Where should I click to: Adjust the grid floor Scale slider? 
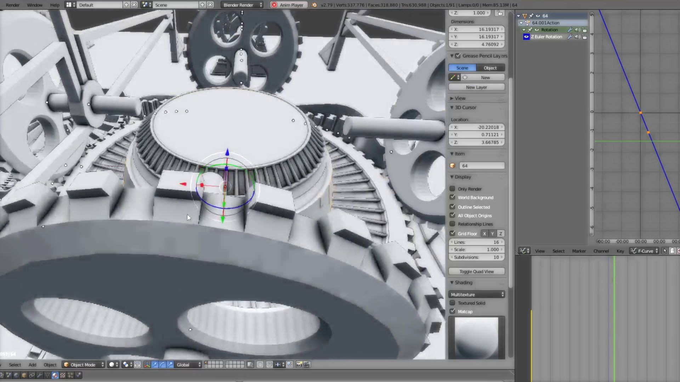(x=476, y=249)
